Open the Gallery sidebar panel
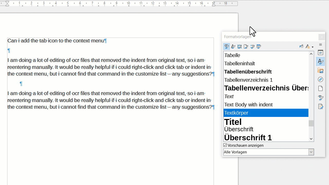Screen dimensions: 329x185 tap(321, 70)
